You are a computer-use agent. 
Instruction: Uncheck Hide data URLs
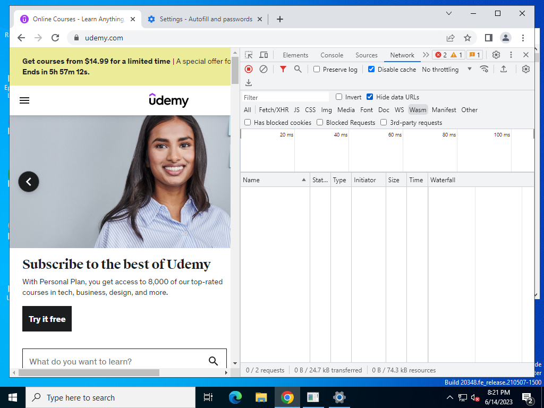(370, 97)
